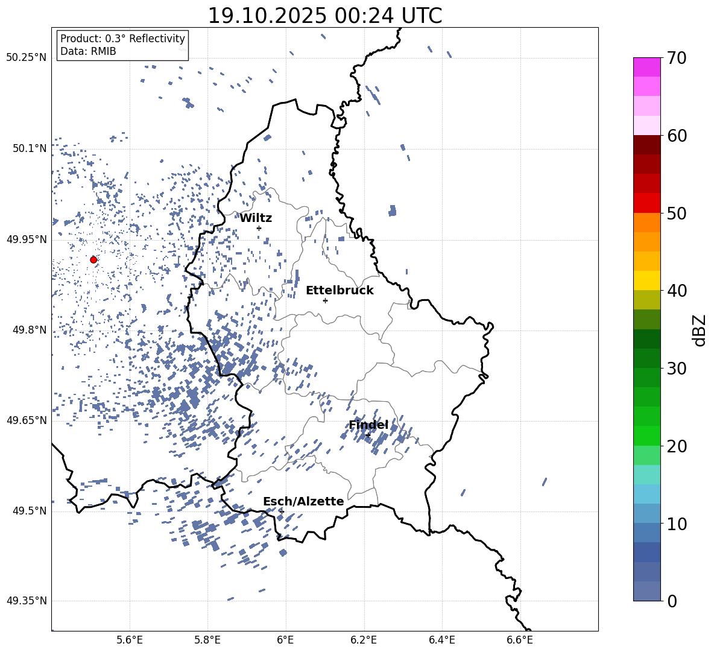Screen dimensions: 714x652
Task: Click the 6.2°E longitude label
Action: point(364,640)
